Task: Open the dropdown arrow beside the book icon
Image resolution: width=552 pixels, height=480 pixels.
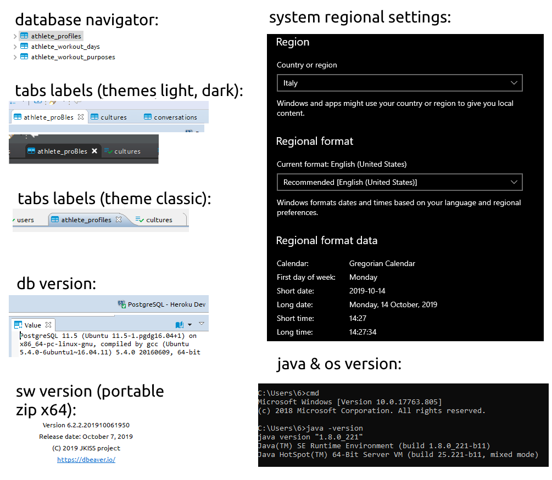Action: [x=189, y=325]
